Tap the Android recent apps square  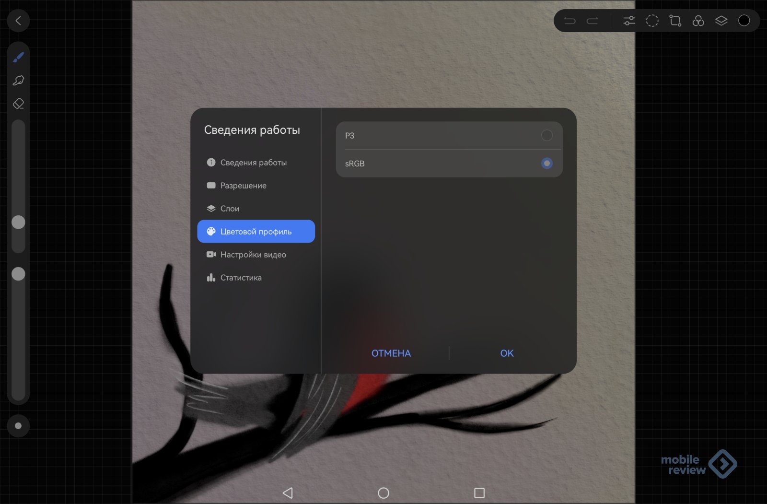(x=479, y=493)
